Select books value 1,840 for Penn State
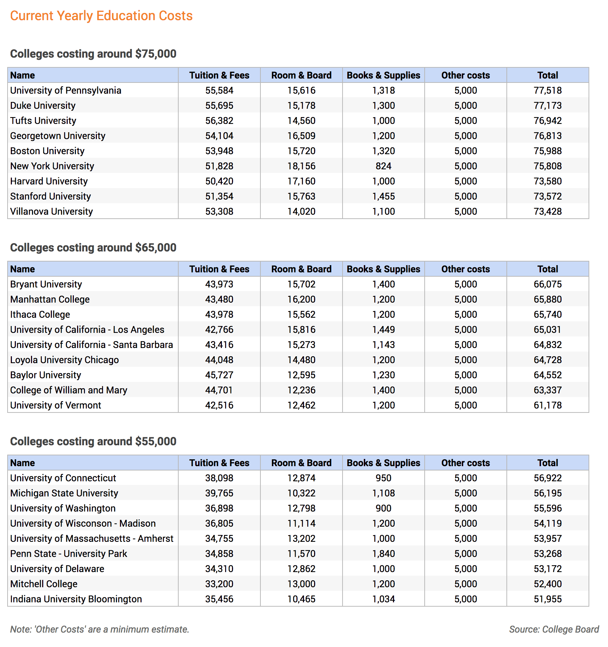Viewport: 608px width, 647px height. pyautogui.click(x=384, y=554)
